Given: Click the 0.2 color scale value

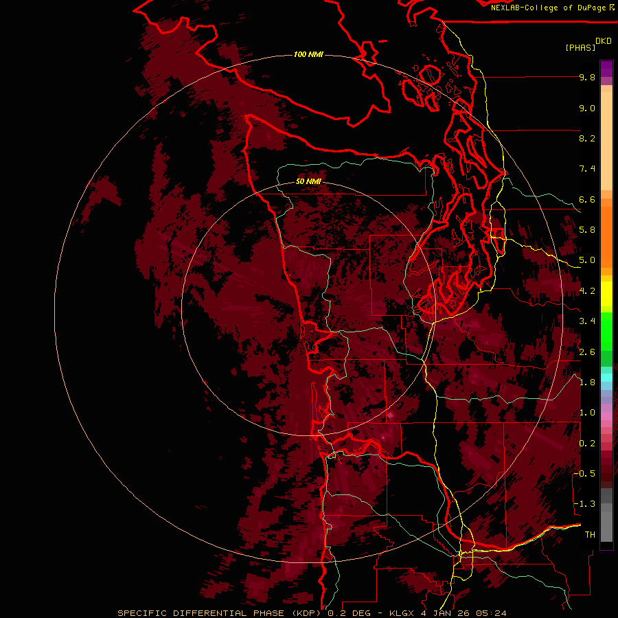Looking at the screenshot, I should 587,444.
